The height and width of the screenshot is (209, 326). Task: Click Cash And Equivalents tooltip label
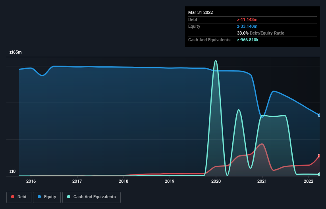[209, 40]
